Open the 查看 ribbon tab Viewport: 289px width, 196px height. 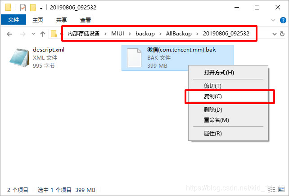86,20
